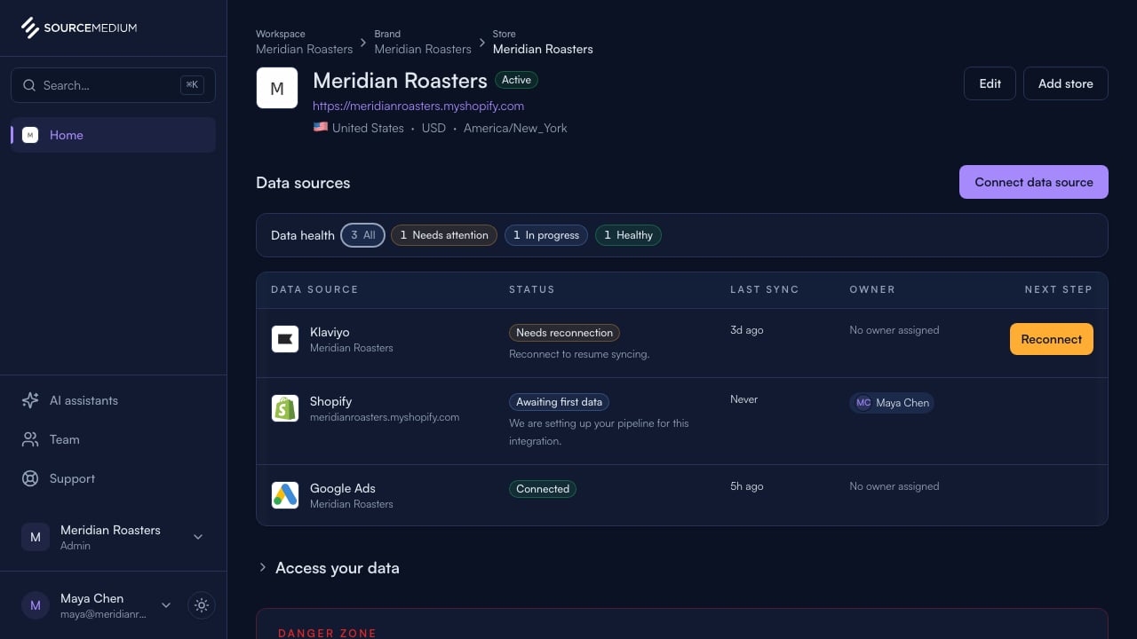
Task: Click the Klaviyo logo icon
Action: (285, 339)
